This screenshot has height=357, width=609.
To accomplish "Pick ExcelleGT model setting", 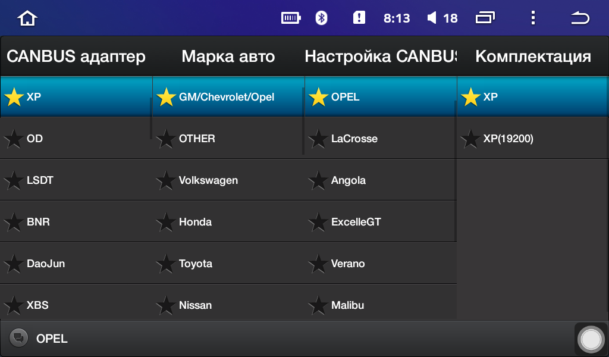I will (x=381, y=221).
